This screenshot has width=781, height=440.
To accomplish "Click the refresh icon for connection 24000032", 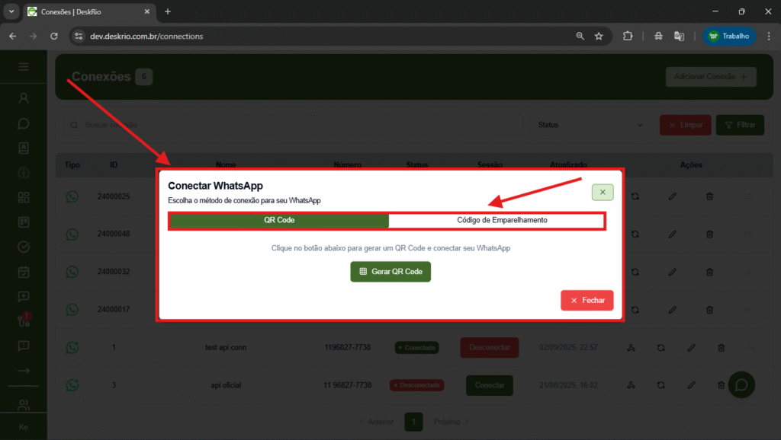I will pyautogui.click(x=635, y=272).
